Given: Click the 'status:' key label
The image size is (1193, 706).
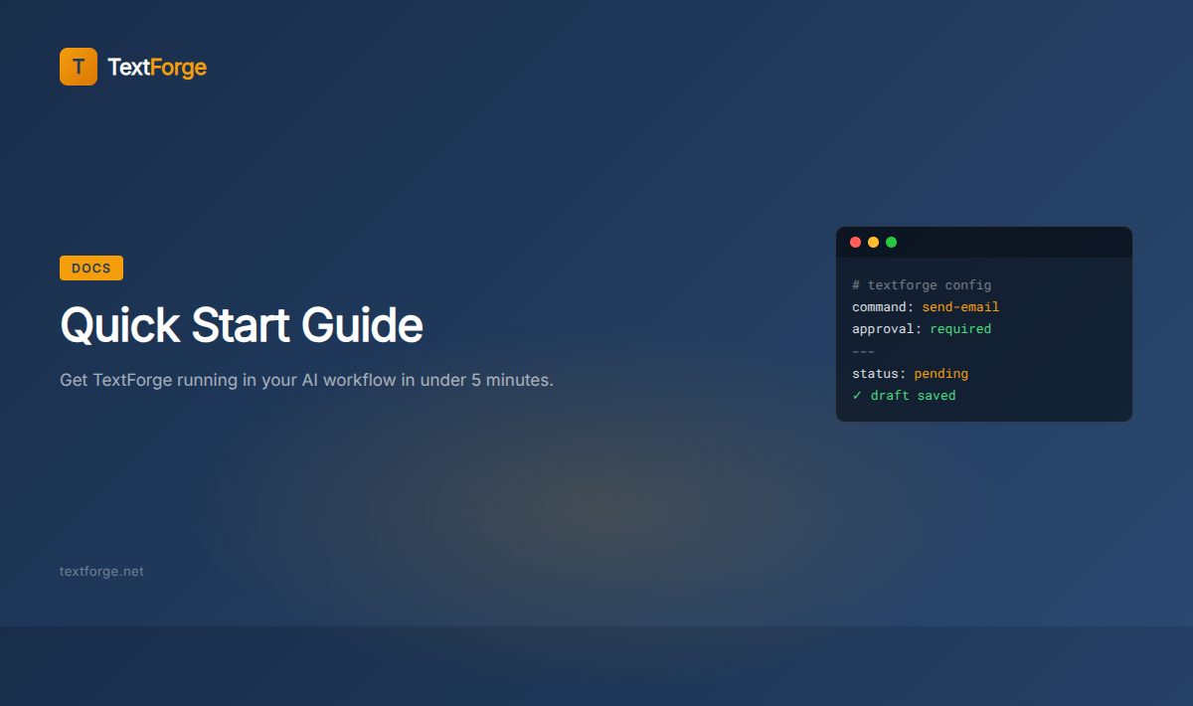Looking at the screenshot, I should (879, 374).
